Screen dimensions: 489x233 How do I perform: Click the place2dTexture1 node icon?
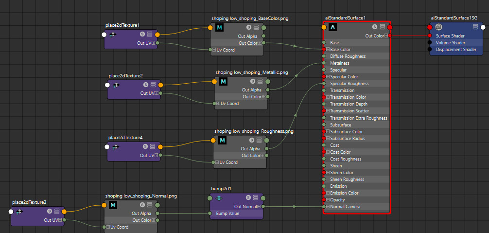[x=113, y=35]
